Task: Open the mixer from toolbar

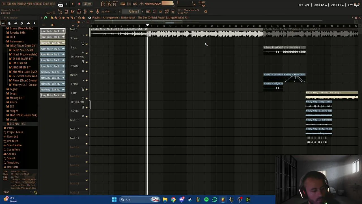Action: click(85, 12)
